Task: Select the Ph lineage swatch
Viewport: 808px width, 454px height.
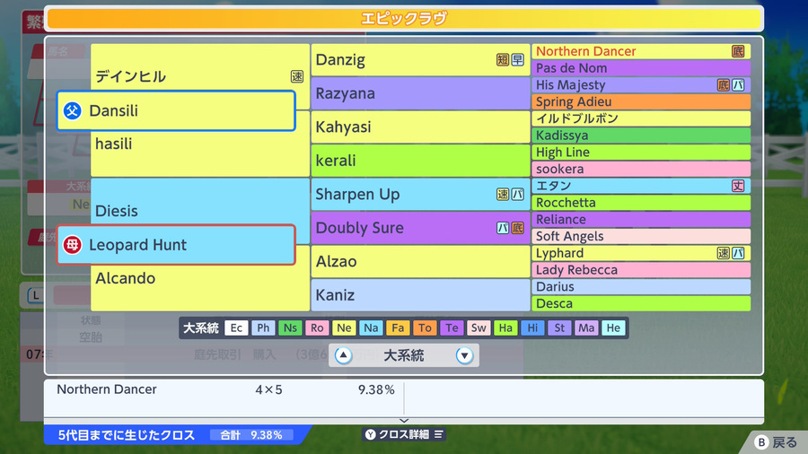Action: click(263, 327)
